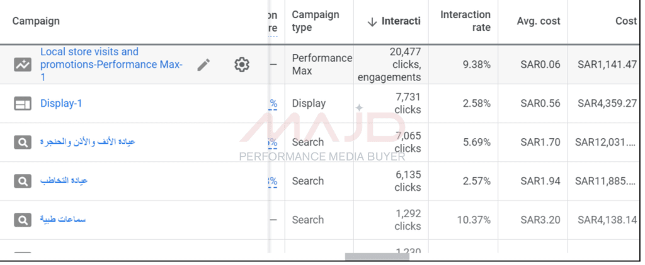Open the سماعات طبية campaign link
This screenshot has height=265, width=645.
[x=63, y=220]
